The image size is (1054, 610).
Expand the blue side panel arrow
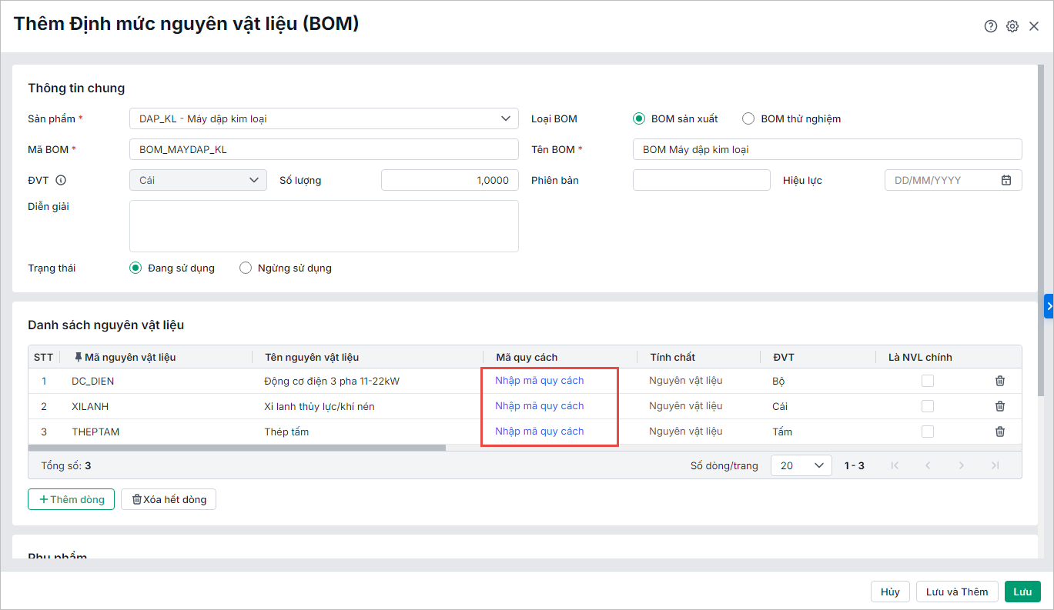(x=1049, y=306)
